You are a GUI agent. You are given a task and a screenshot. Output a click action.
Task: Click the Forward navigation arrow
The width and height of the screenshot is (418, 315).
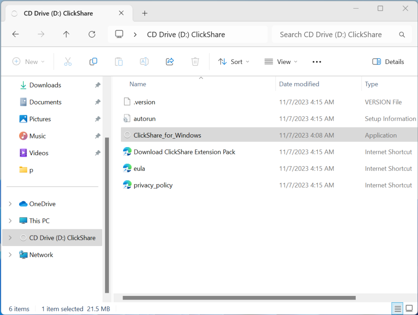(41, 34)
